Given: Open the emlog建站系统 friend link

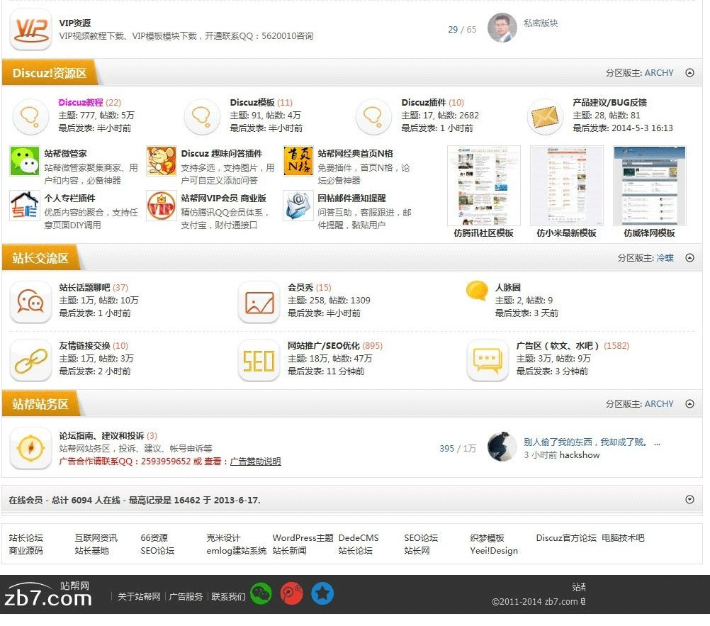Looking at the screenshot, I should [x=237, y=550].
